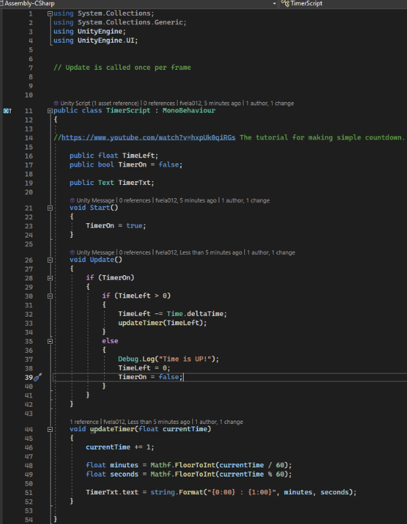The width and height of the screenshot is (407, 524).
Task: Click 'currentTime += 1;' on line 46
Action: (120, 448)
